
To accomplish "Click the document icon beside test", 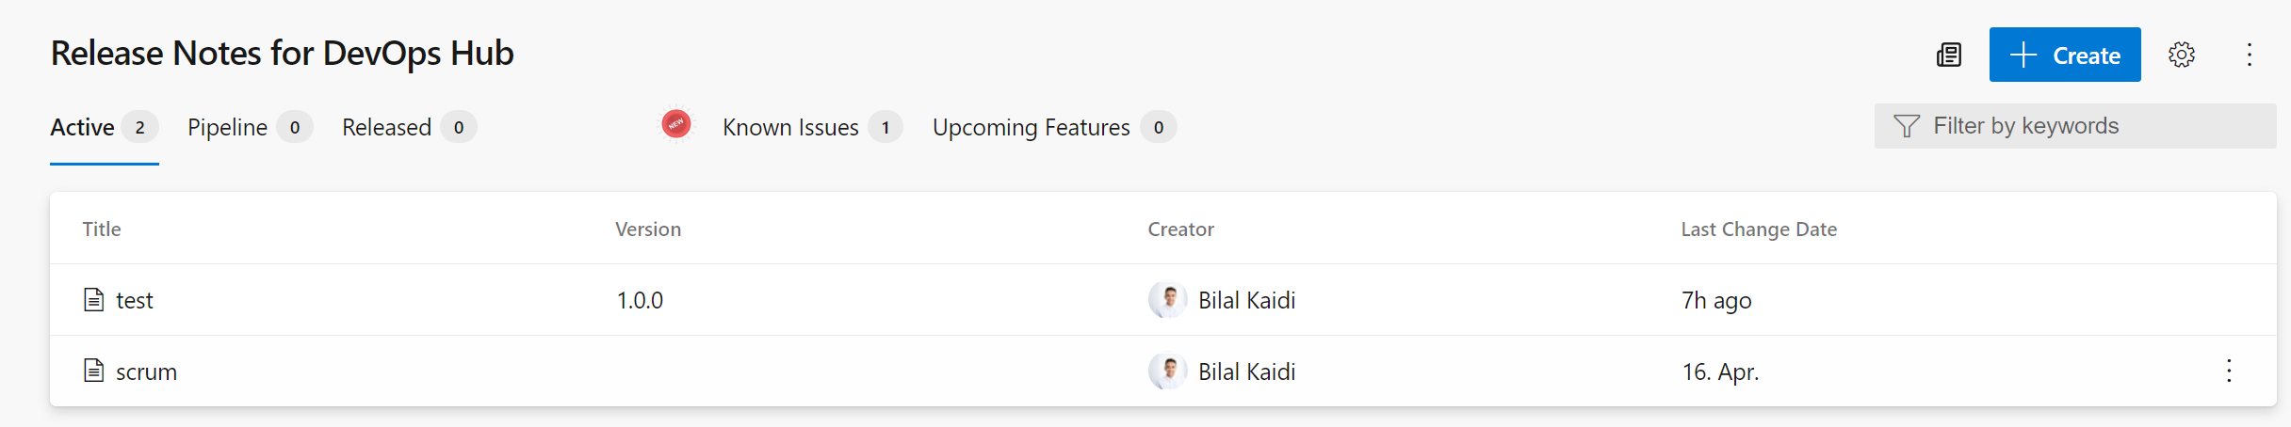I will pyautogui.click(x=94, y=300).
